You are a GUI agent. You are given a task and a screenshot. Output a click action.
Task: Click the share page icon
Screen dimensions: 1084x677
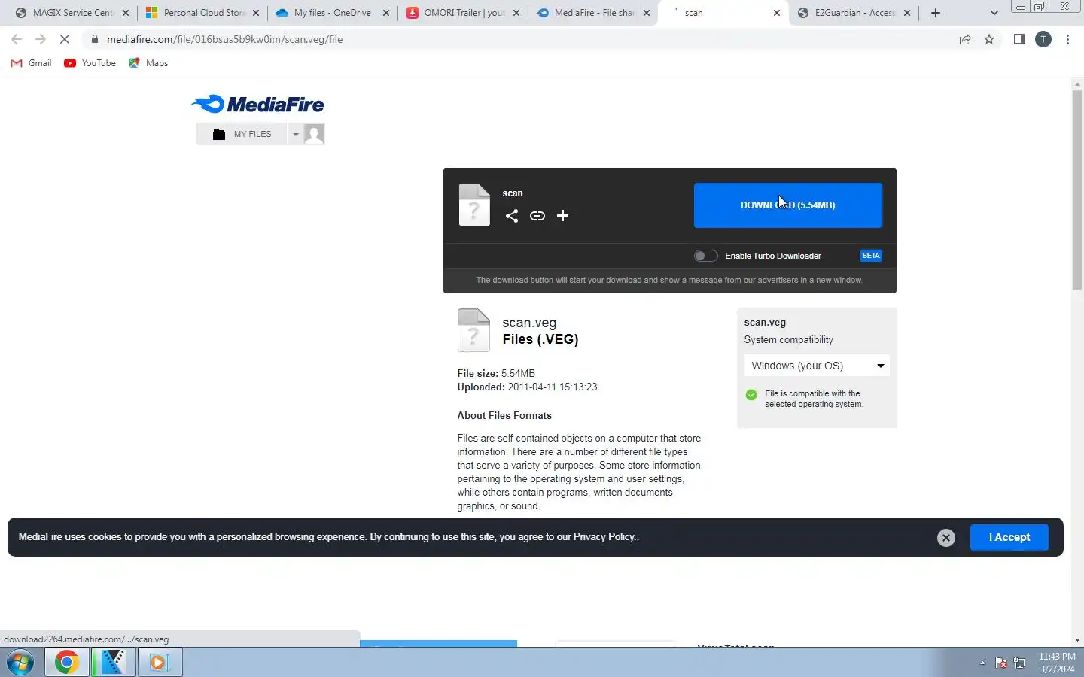click(965, 39)
